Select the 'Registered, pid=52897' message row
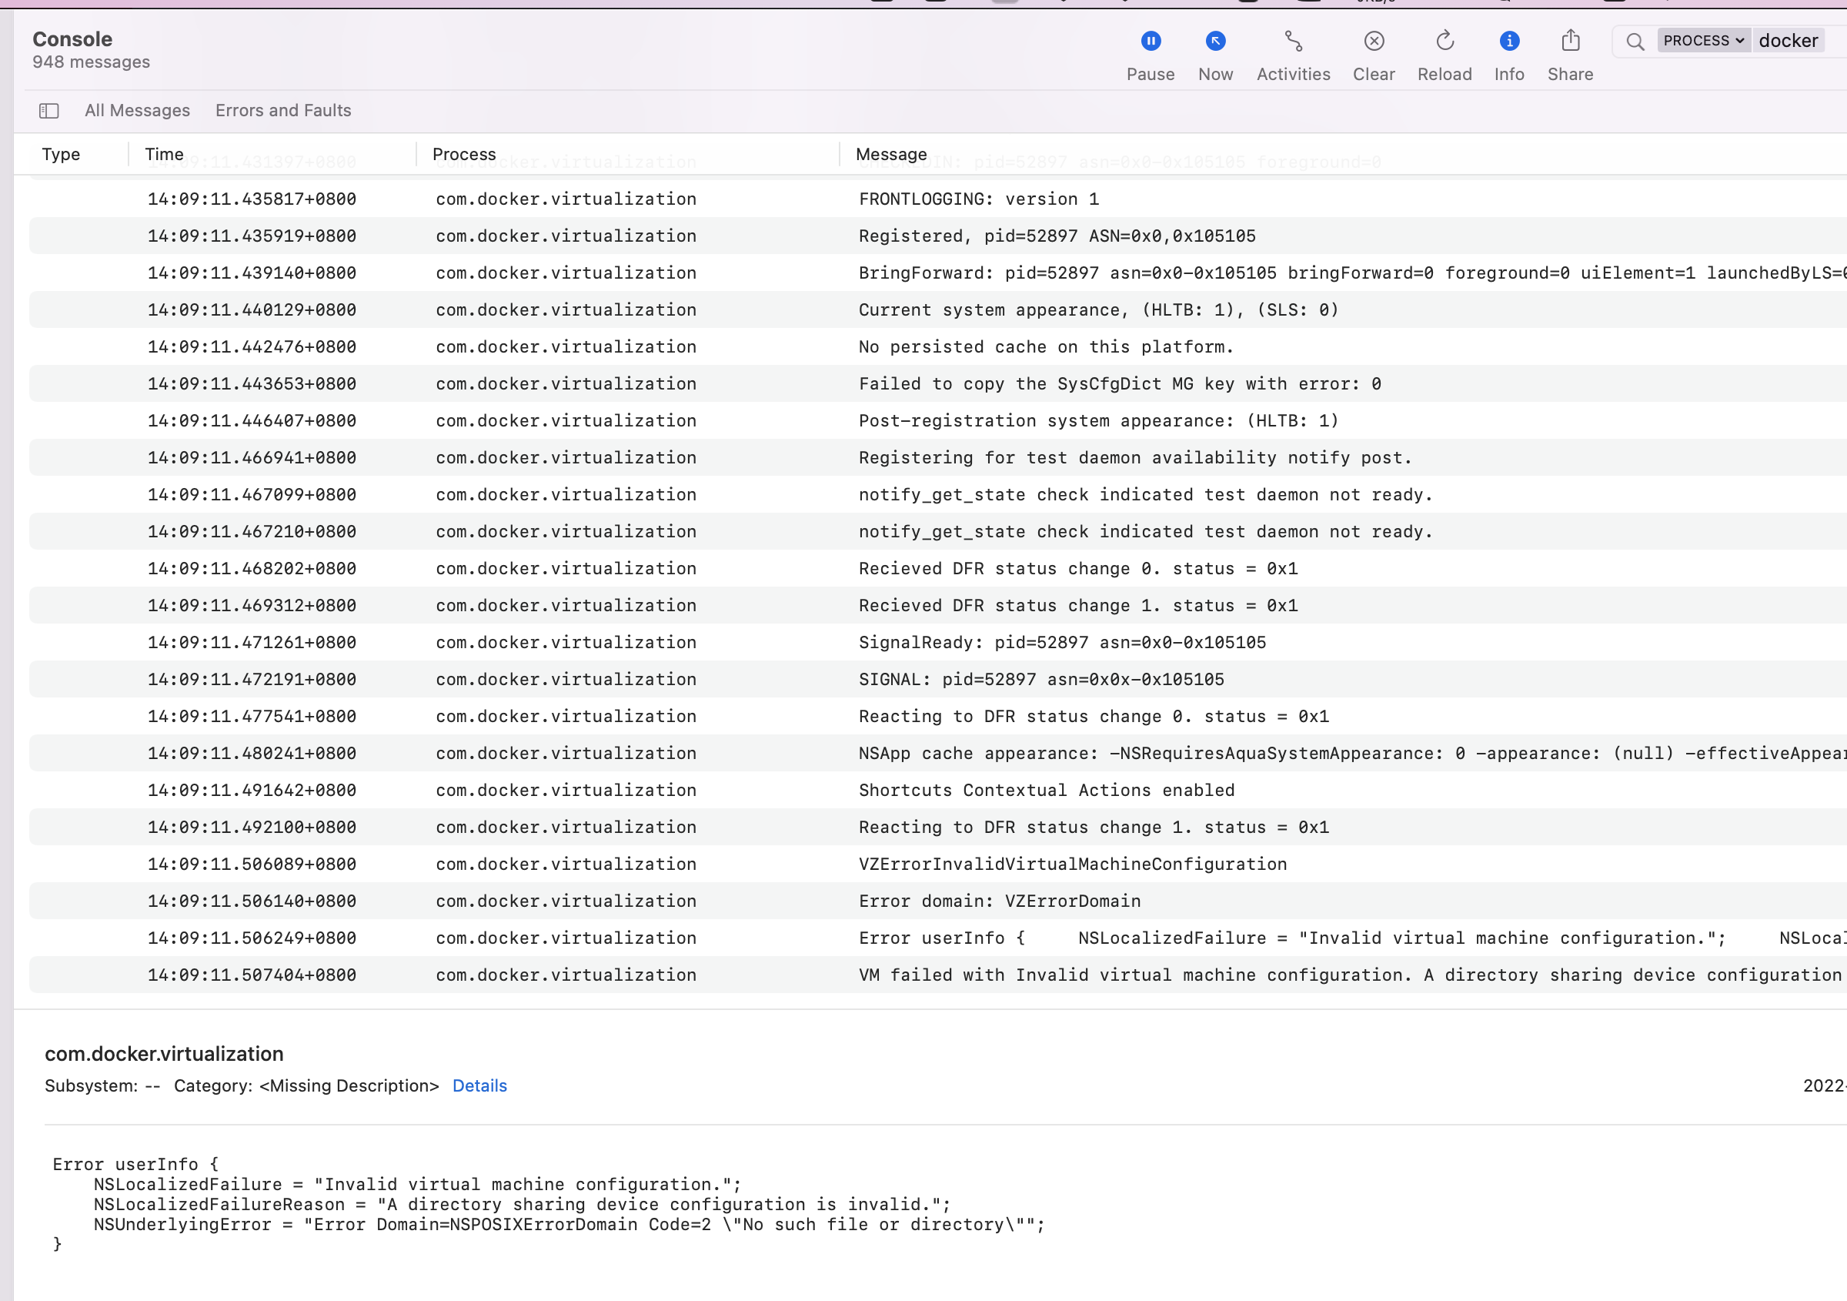 tap(938, 236)
